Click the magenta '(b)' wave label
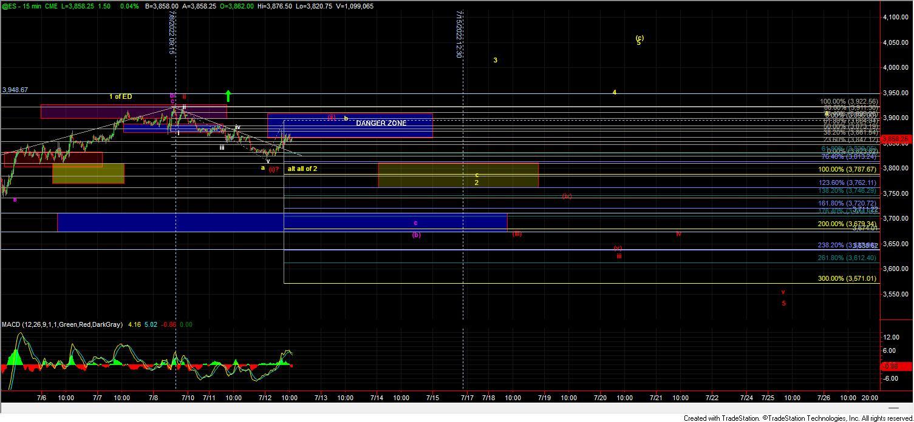Screen dimensions: 914x422 [416, 235]
